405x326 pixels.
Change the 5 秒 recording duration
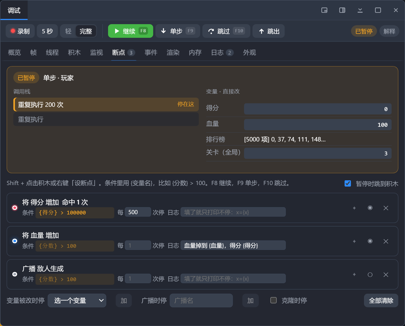coord(47,31)
